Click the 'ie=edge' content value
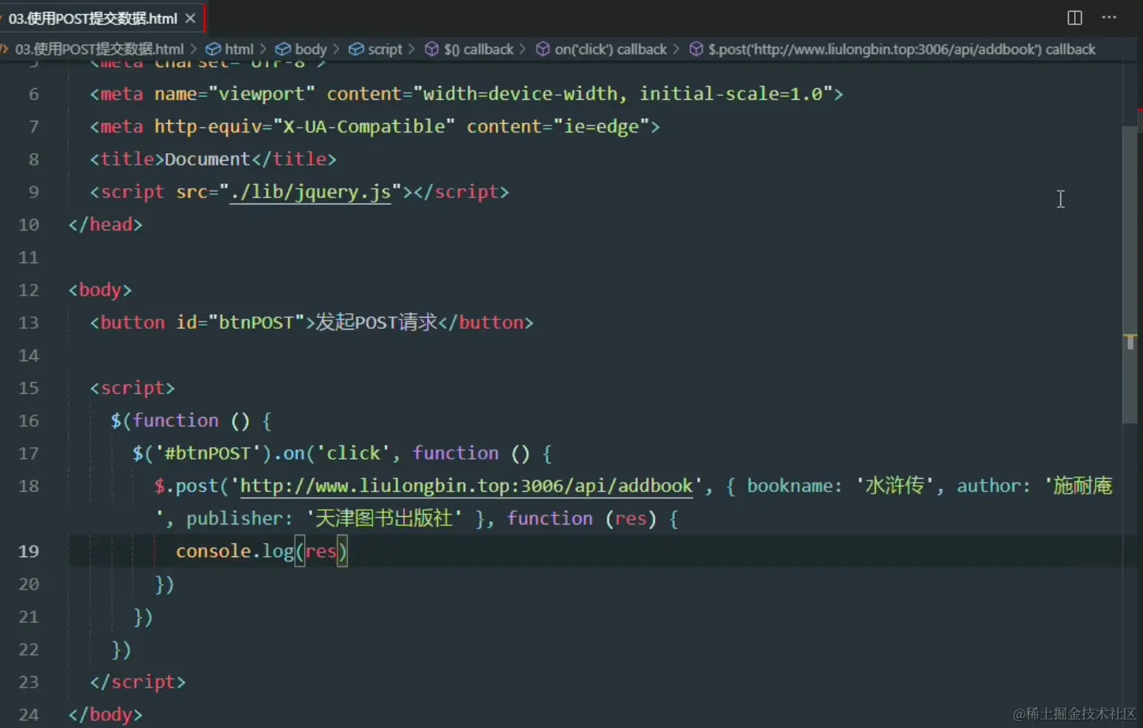The width and height of the screenshot is (1143, 728). [x=601, y=126]
